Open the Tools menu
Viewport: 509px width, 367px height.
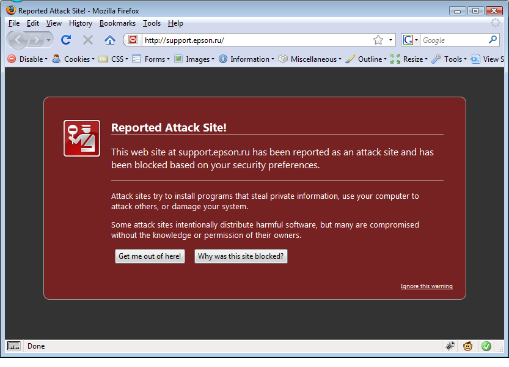[152, 23]
